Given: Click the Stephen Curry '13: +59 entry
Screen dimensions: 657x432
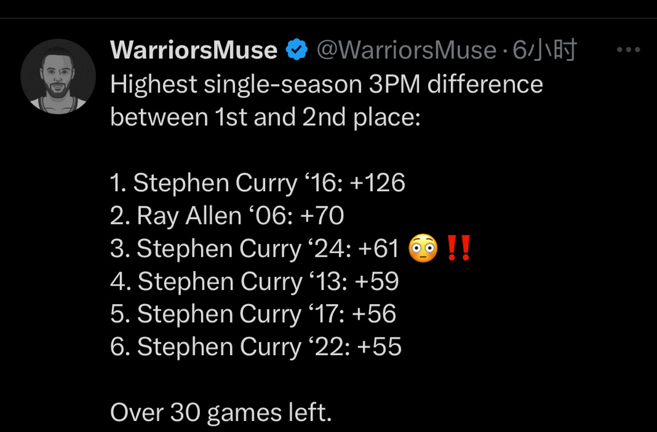Looking at the screenshot, I should [x=255, y=282].
